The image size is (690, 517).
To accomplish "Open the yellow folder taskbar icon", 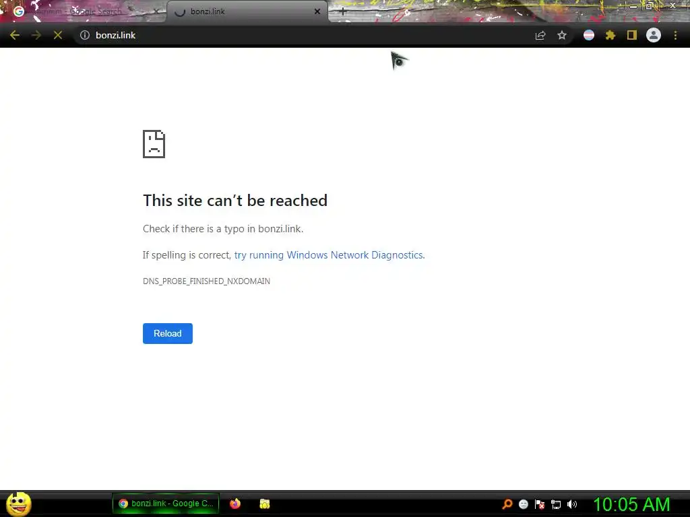I will coord(264,504).
